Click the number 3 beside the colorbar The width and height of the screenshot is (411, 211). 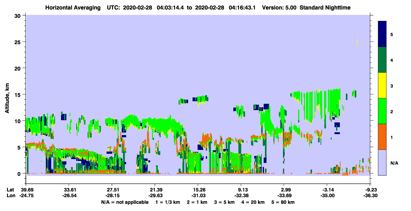[392, 86]
